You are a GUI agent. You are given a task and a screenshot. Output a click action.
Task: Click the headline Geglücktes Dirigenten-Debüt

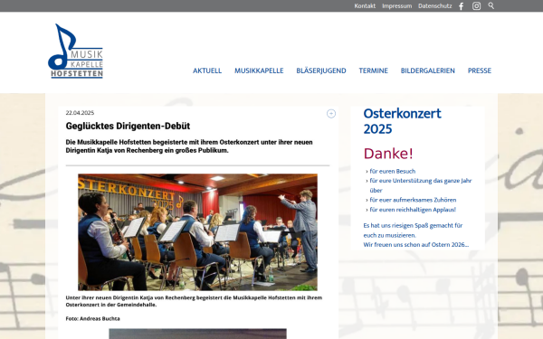click(128, 126)
